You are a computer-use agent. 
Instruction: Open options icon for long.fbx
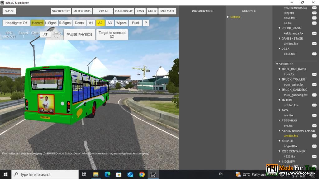(x=314, y=13)
